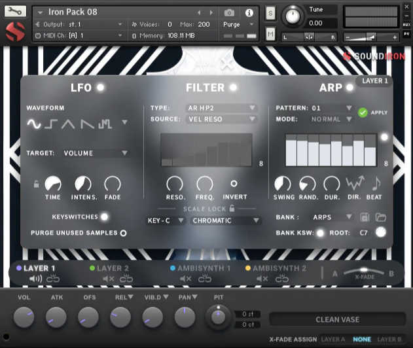
Task: Click the wrench settings icon
Action: [15, 12]
